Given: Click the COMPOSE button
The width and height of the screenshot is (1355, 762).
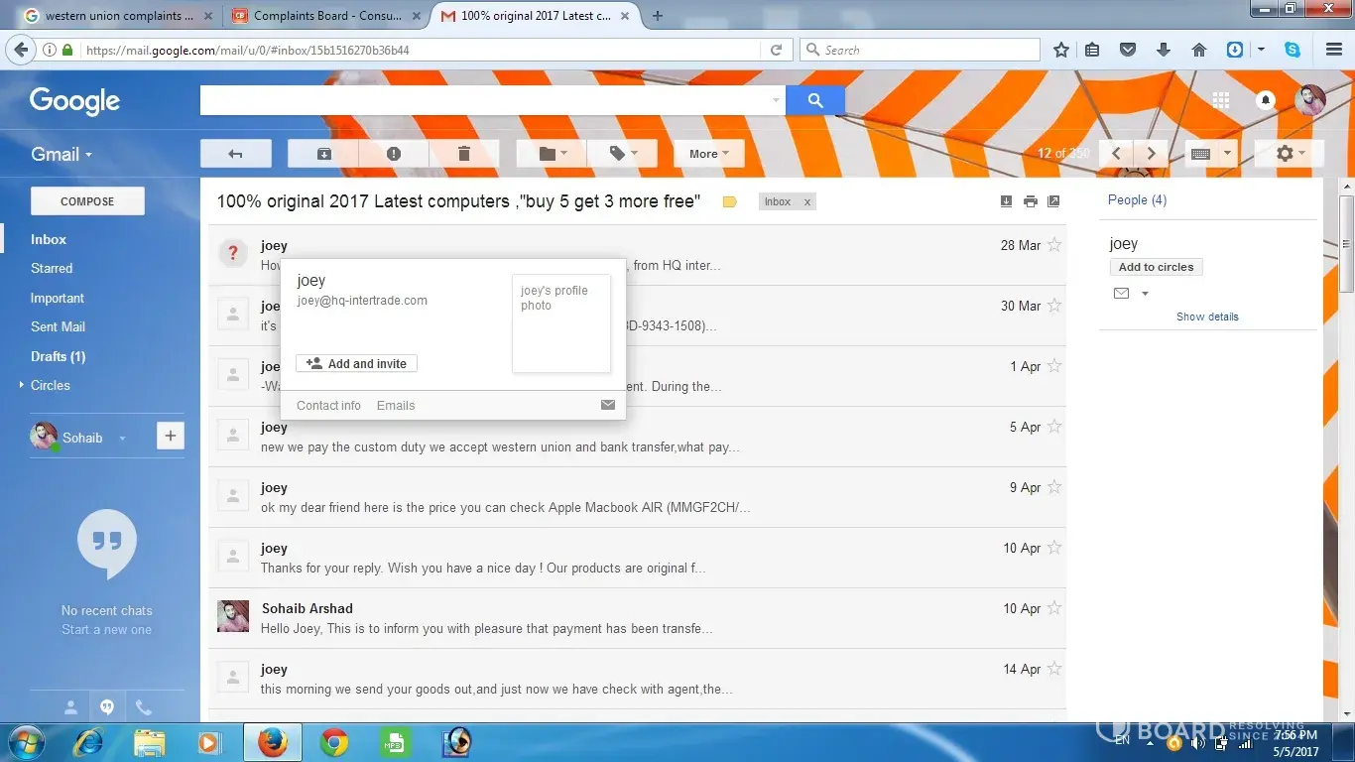Looking at the screenshot, I should 87,201.
